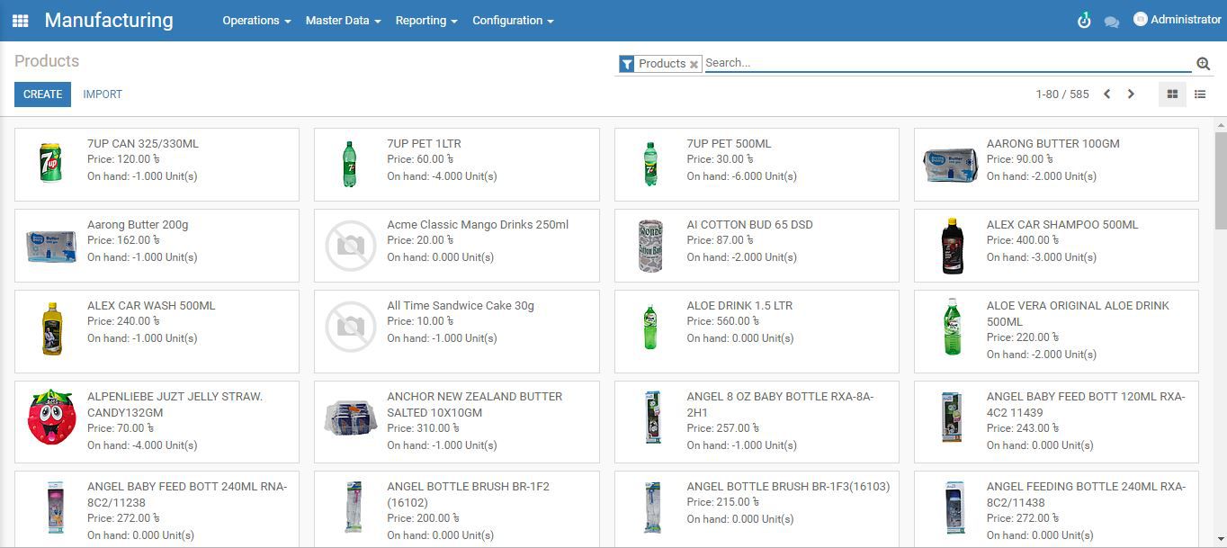The height and width of the screenshot is (548, 1227).
Task: Click Acme Classic Mango Drinks placeholder image
Action: pyautogui.click(x=351, y=246)
